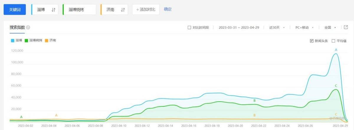Click the 120,000 y-axis value

17,51
